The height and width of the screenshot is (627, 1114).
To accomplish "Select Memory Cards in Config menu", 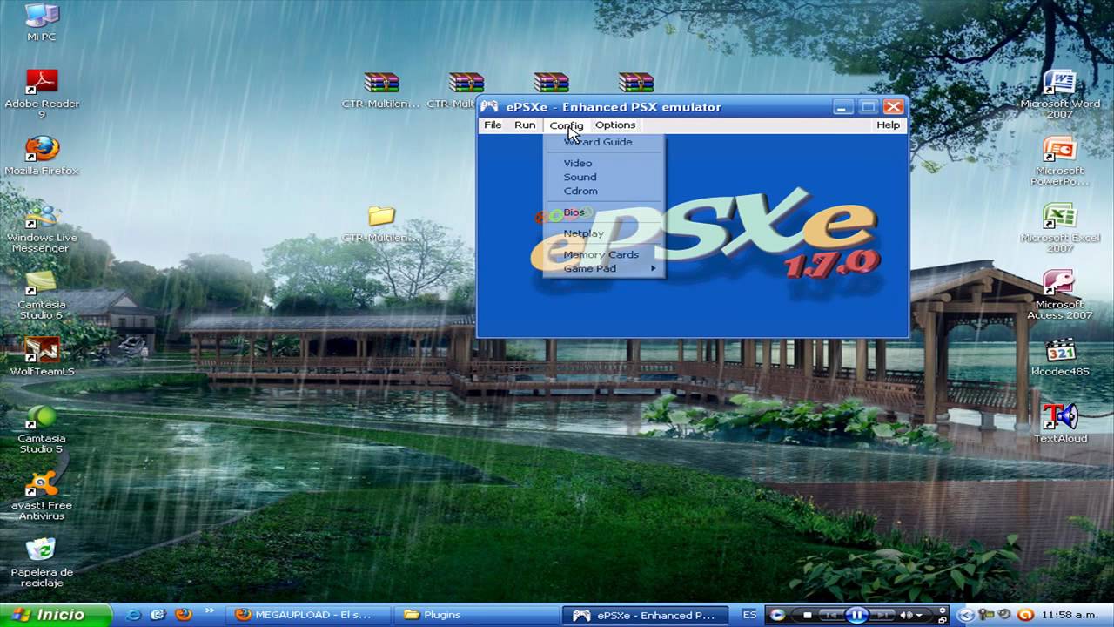I will [604, 254].
